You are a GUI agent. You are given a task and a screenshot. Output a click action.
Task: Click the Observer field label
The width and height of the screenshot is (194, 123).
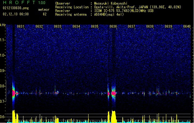pos(63,3)
